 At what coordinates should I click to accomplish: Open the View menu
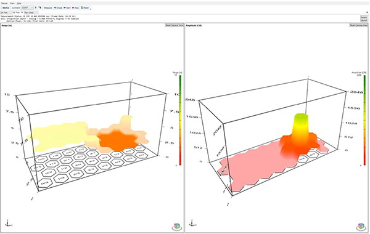(12, 3)
